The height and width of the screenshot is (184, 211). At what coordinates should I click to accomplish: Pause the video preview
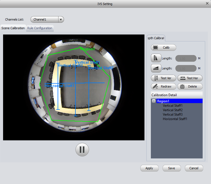[x=82, y=149]
